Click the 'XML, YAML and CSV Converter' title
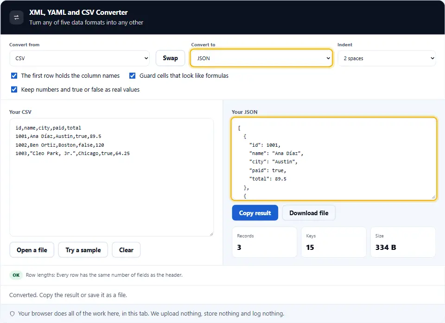This screenshot has width=445, height=323. (78, 12)
